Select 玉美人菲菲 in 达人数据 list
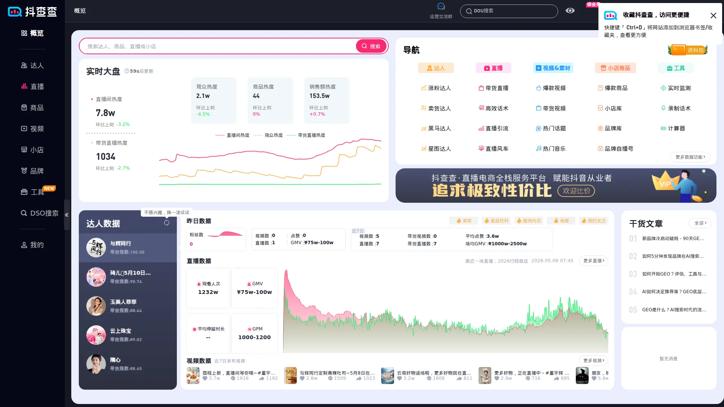Screen dimensions: 724x407 point(128,306)
